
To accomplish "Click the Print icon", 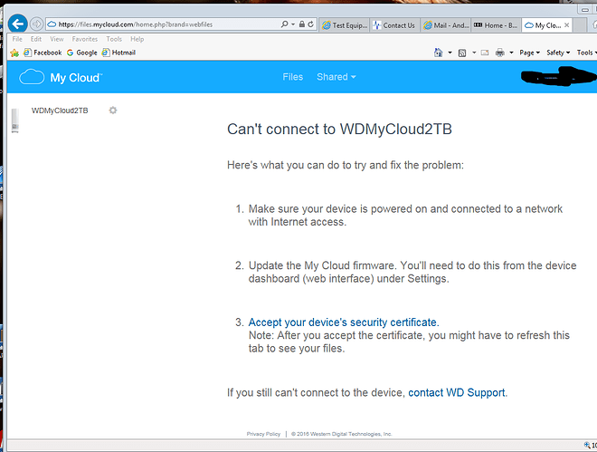I will click(500, 53).
